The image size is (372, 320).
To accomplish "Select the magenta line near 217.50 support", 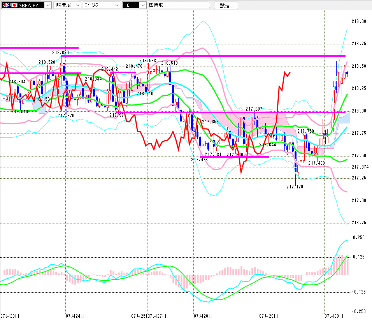I will click(x=235, y=156).
